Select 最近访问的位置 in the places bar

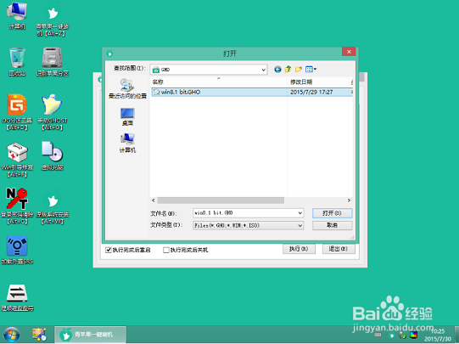click(x=127, y=89)
